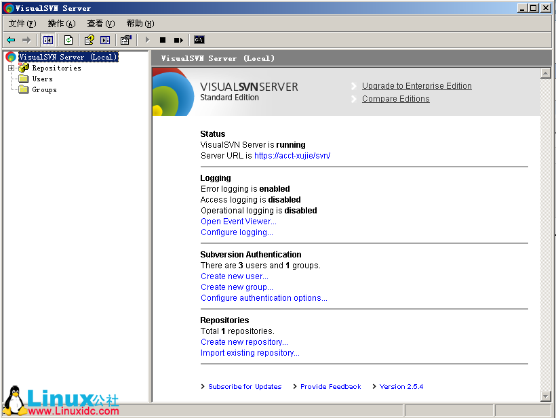Image resolution: width=556 pixels, height=418 pixels.
Task: Open the command prompt toolbar icon
Action: click(199, 40)
